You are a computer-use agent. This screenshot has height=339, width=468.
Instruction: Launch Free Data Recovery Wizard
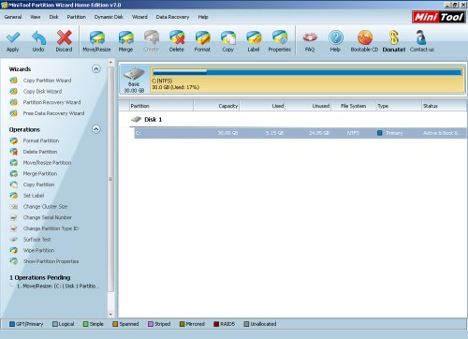(53, 113)
